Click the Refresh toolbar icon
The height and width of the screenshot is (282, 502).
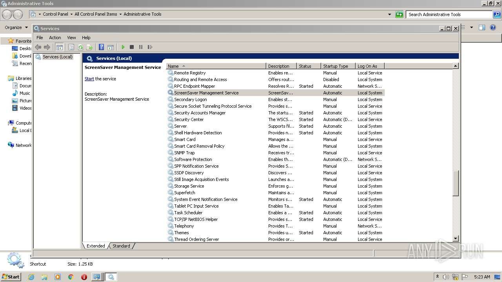pyautogui.click(x=80, y=47)
